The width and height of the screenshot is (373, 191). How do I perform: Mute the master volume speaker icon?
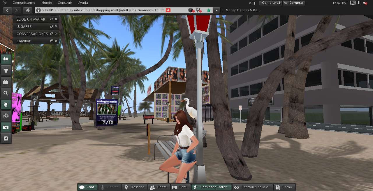click(365, 3)
